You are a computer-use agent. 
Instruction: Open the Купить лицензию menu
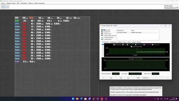39,3
